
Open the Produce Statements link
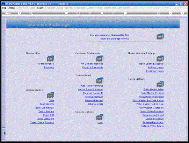[93, 67]
